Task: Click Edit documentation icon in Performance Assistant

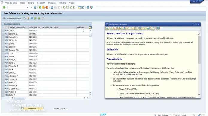Action: click(124, 28)
